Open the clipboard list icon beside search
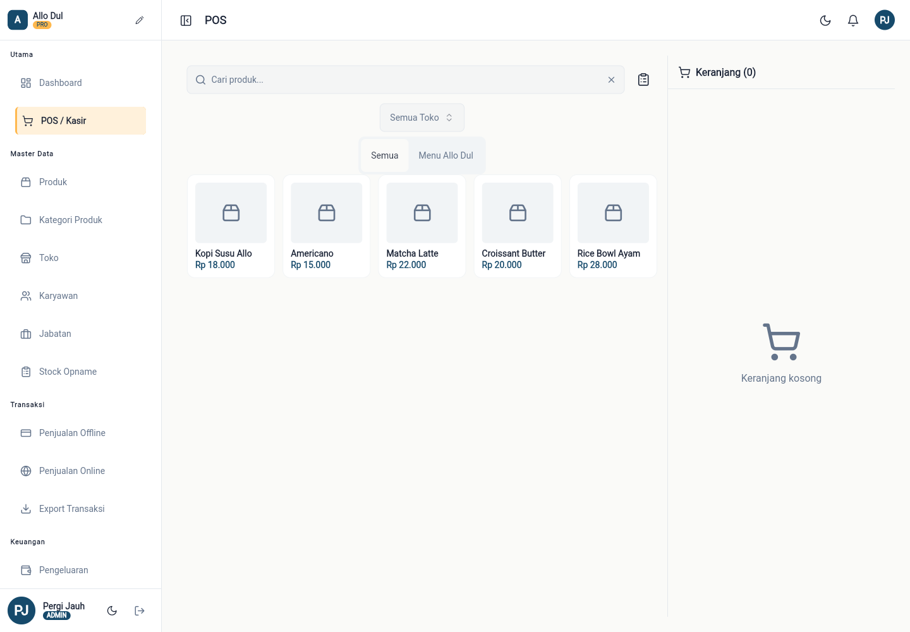The image size is (910, 632). 643,80
